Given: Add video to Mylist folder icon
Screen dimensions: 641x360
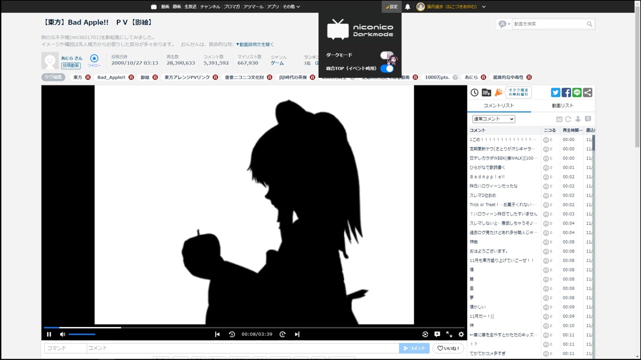Looking at the screenshot, I should click(486, 92).
